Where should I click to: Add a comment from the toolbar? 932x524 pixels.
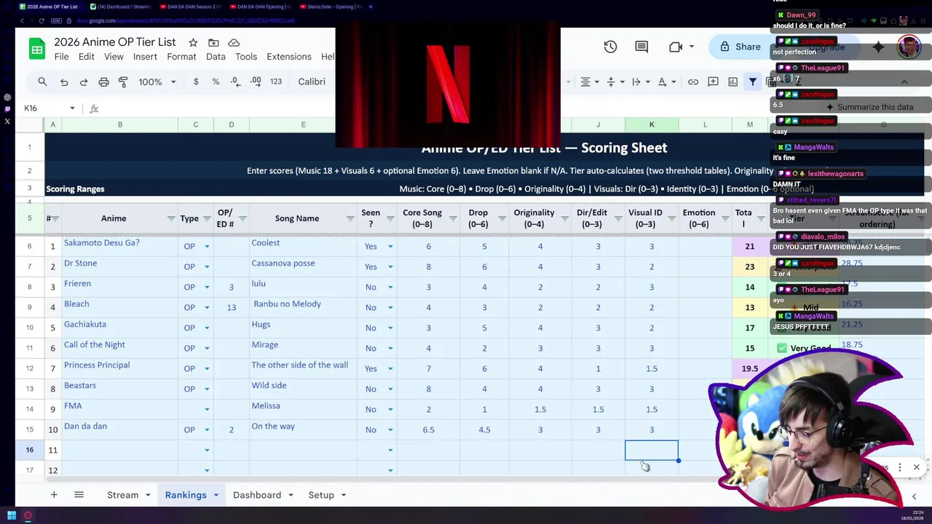pyautogui.click(x=713, y=82)
